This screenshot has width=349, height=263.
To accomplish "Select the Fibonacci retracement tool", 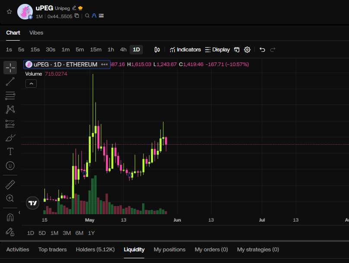I will [x=10, y=96].
